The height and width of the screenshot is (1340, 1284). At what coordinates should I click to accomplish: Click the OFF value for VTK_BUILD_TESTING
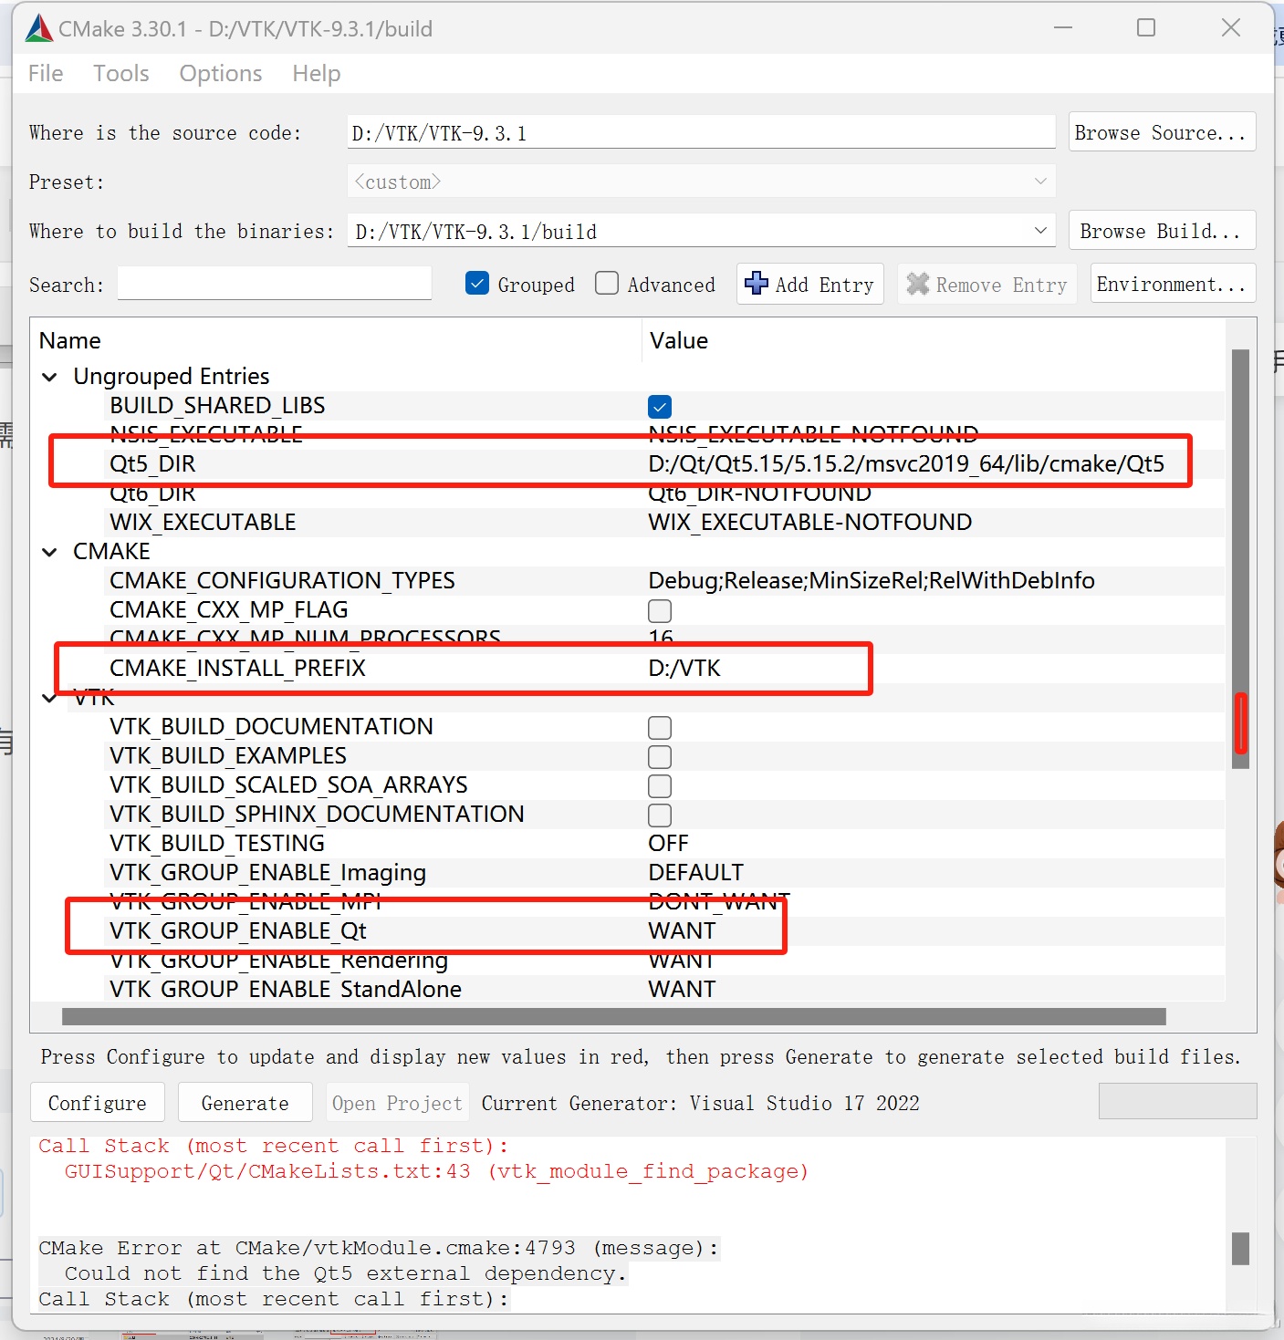(x=668, y=844)
